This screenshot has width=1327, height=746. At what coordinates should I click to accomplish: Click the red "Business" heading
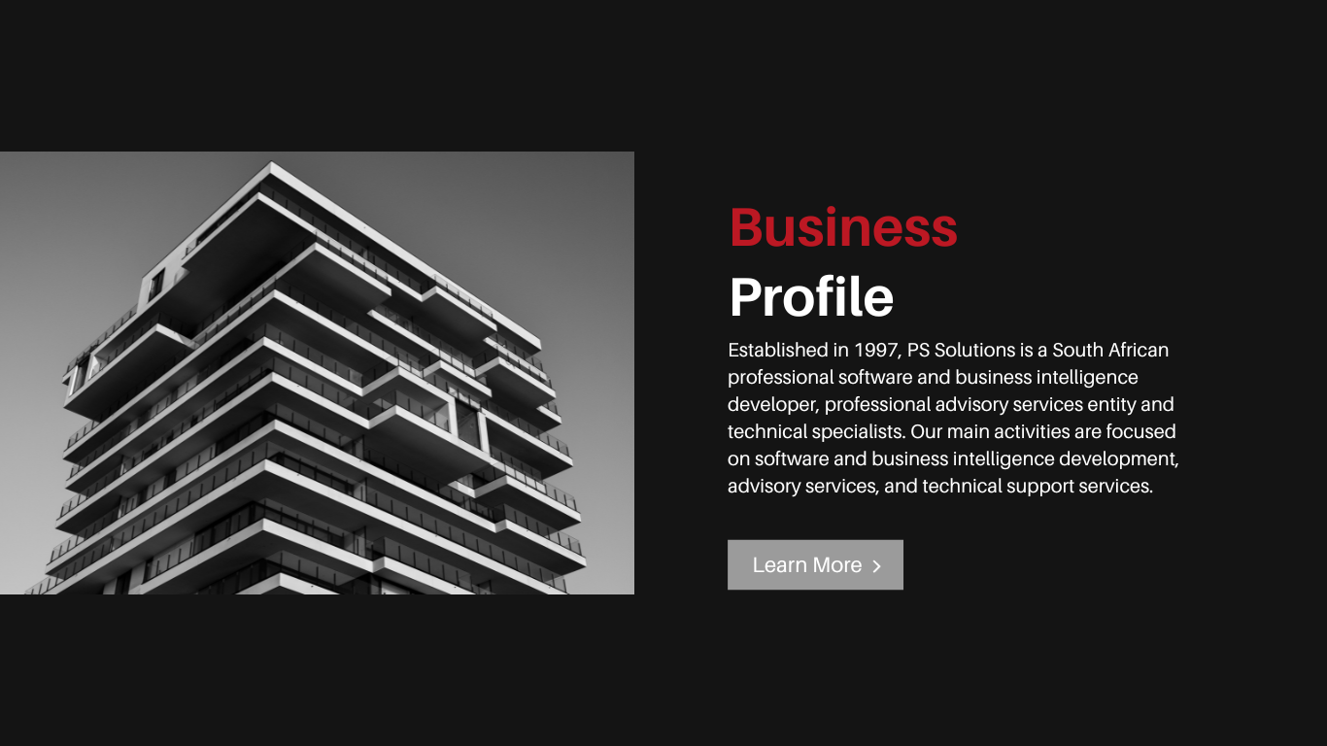(843, 227)
